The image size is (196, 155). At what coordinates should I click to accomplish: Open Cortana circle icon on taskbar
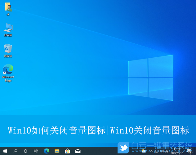click(25, 151)
